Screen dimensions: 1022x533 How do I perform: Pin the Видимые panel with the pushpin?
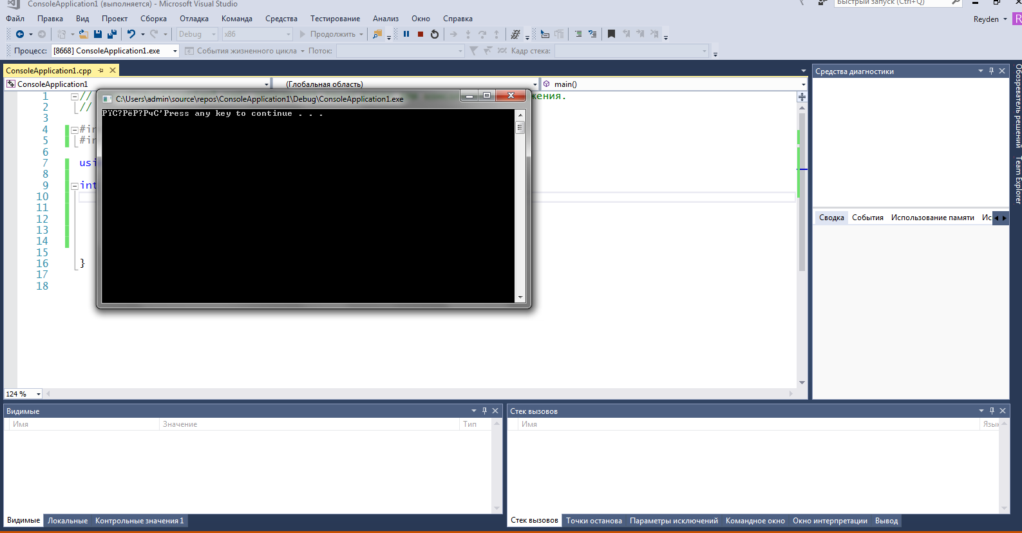[484, 411]
